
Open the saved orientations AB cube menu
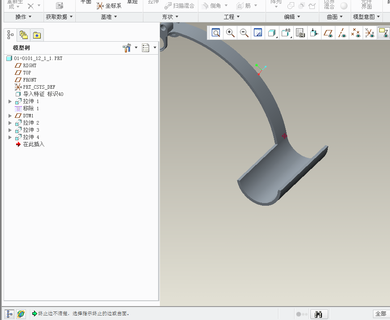tap(286, 33)
